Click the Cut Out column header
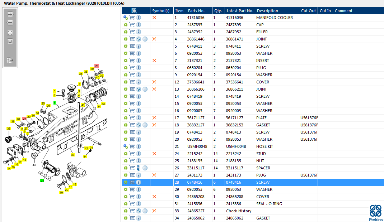This screenshot has height=222, width=384. coord(308,11)
